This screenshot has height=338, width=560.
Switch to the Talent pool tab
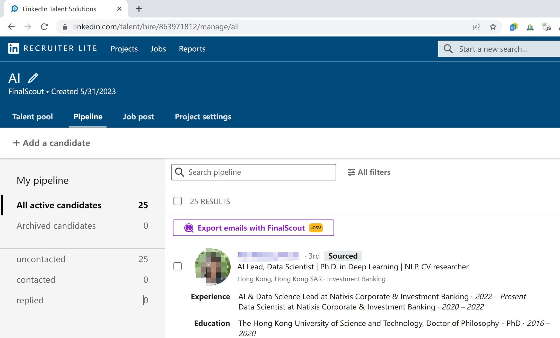tap(32, 117)
